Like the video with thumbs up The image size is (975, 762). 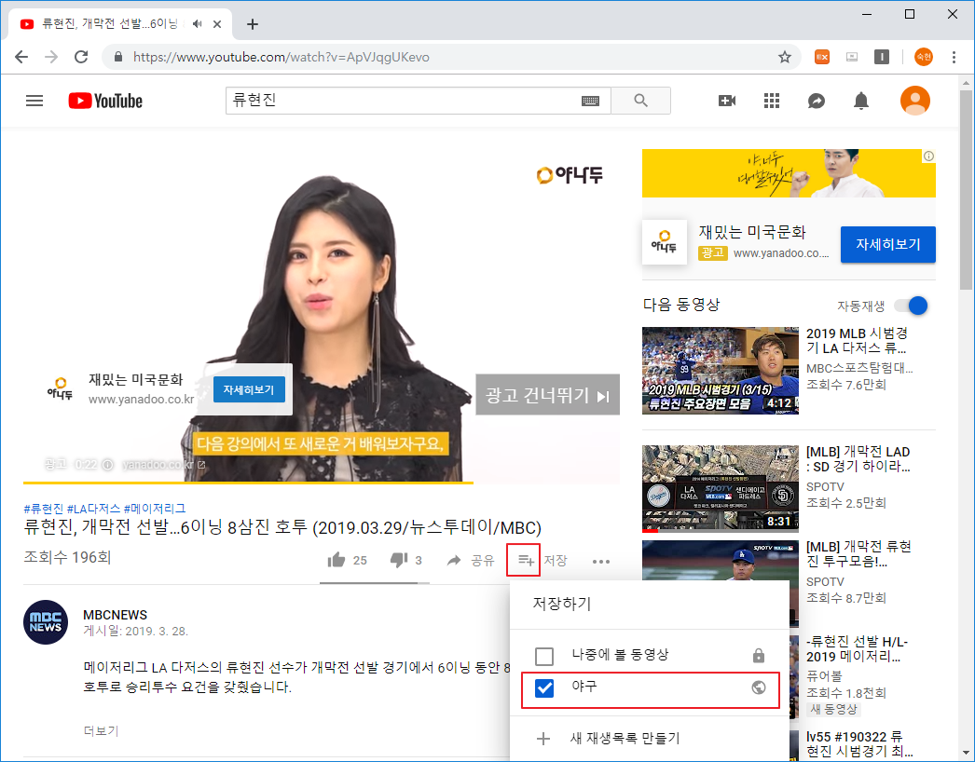pos(336,560)
